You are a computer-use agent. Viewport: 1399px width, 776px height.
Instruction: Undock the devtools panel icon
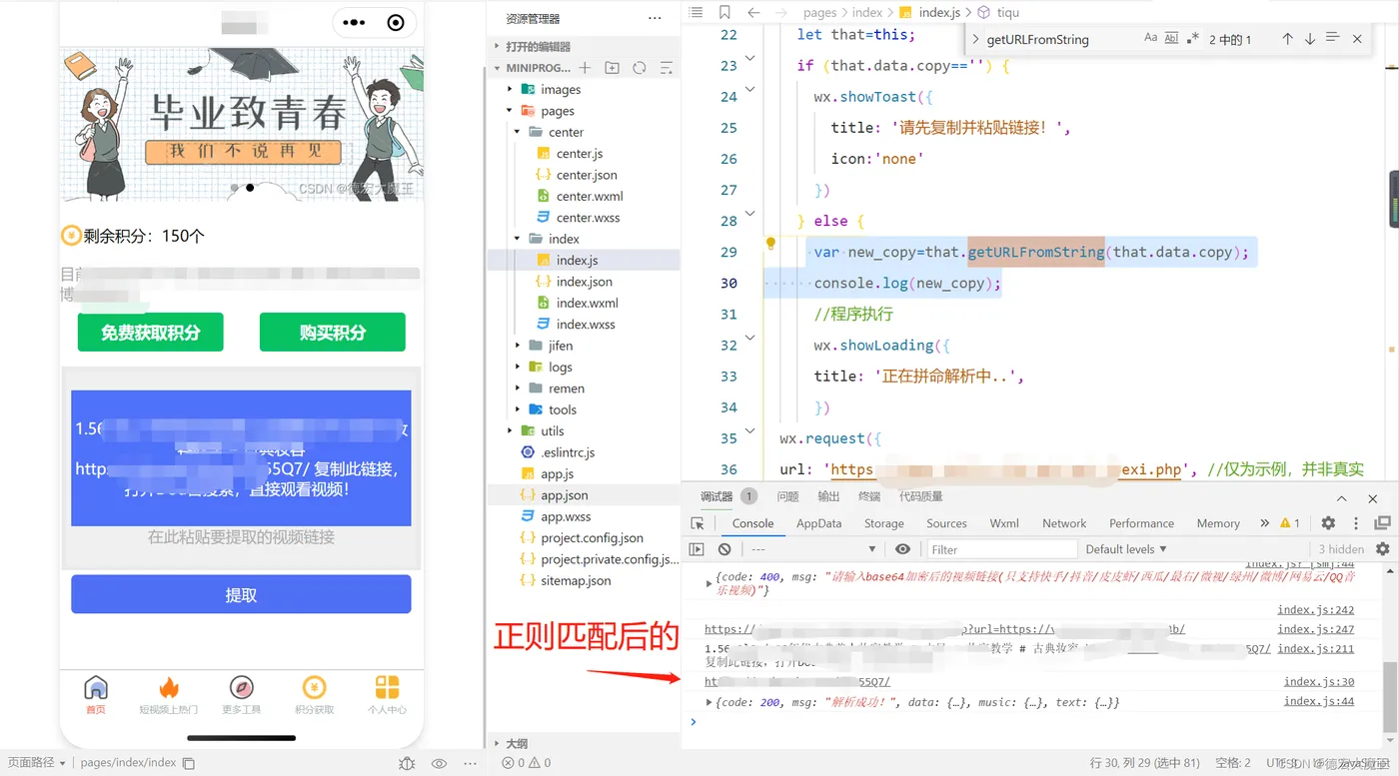tap(1383, 523)
